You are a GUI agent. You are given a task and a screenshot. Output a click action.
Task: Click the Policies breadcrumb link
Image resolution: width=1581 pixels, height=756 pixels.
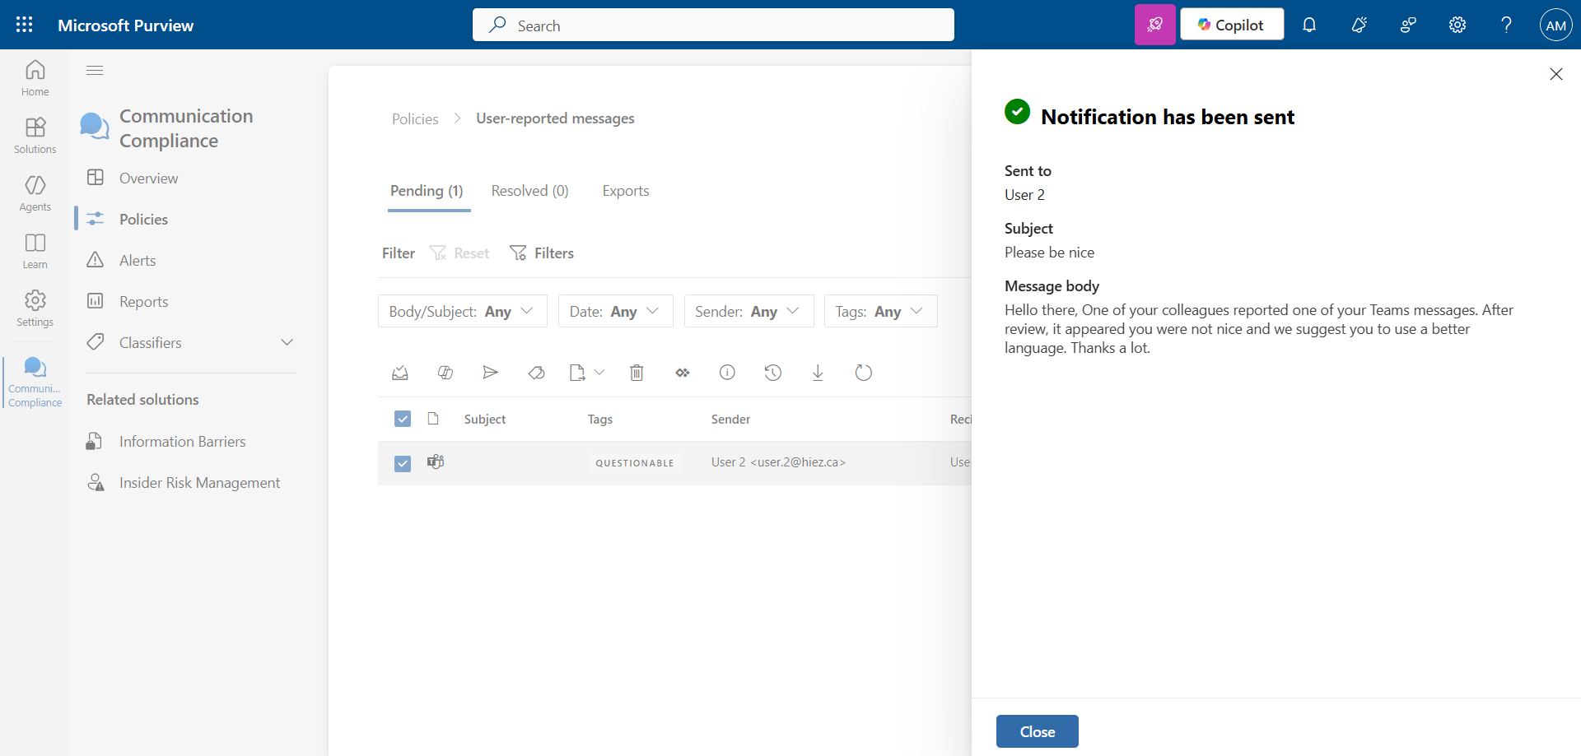(415, 119)
